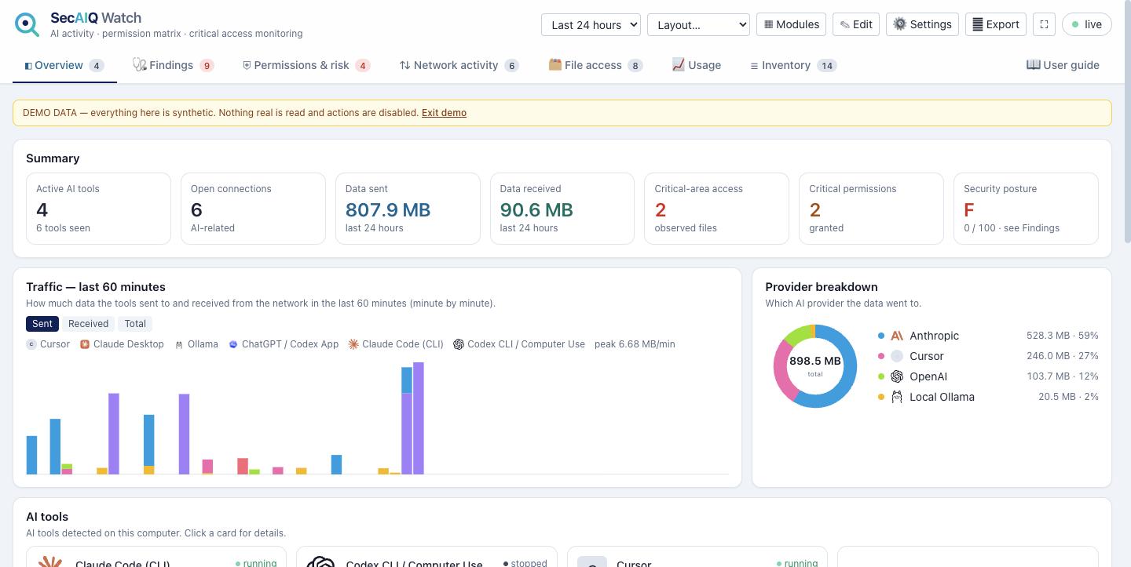The height and width of the screenshot is (567, 1131).
Task: Open the File access tab
Action: coord(595,65)
